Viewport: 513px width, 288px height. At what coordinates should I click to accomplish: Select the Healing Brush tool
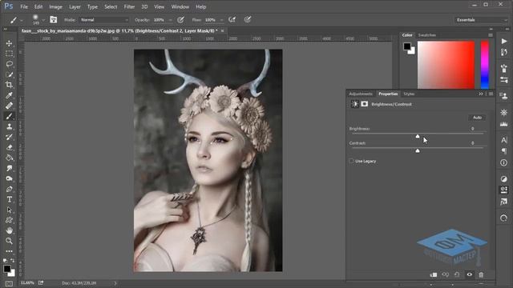click(x=9, y=106)
